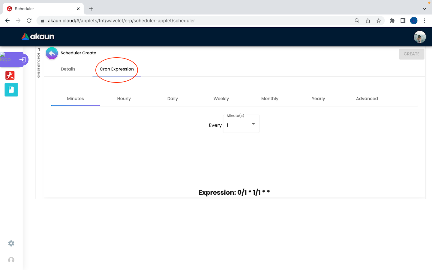
Task: Open the Minute(s) dropdown
Action: [241, 124]
